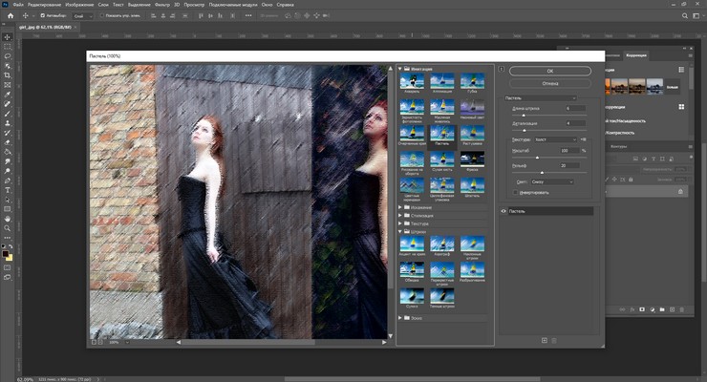
Task: Click the Отмена button
Action: [x=549, y=83]
